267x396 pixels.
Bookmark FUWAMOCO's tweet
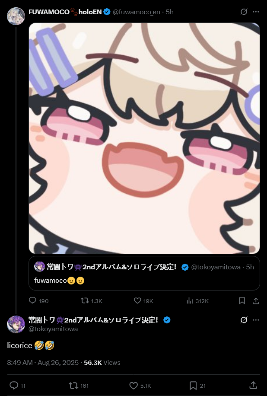point(242,300)
